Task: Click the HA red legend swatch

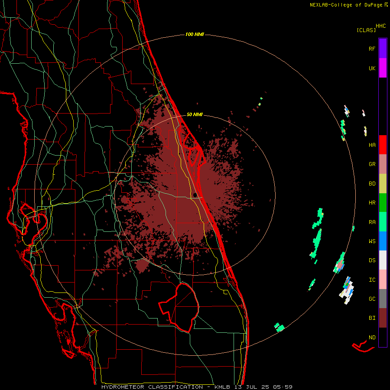Action: (x=383, y=145)
